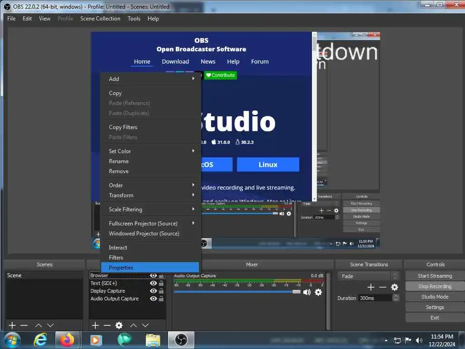Screen dimensions: 465x349
Task: Mute Audio Output Capture speaker icon
Action: pyautogui.click(x=307, y=292)
